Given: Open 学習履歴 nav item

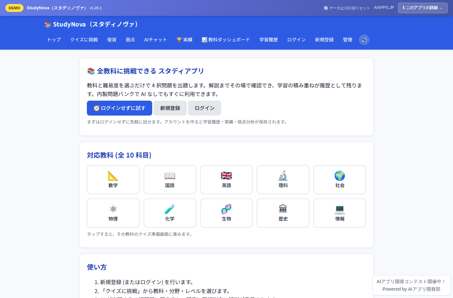Looking at the screenshot, I should [x=269, y=40].
